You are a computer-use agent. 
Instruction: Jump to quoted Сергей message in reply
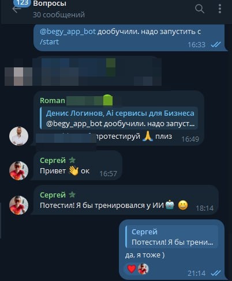(x=171, y=237)
